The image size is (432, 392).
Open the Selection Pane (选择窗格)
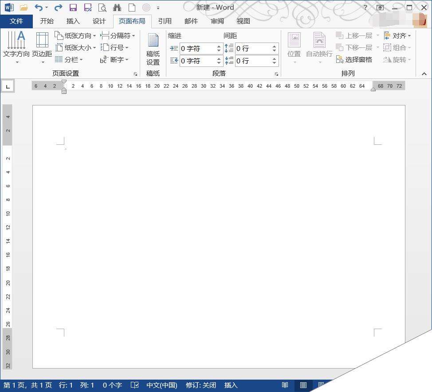point(354,59)
